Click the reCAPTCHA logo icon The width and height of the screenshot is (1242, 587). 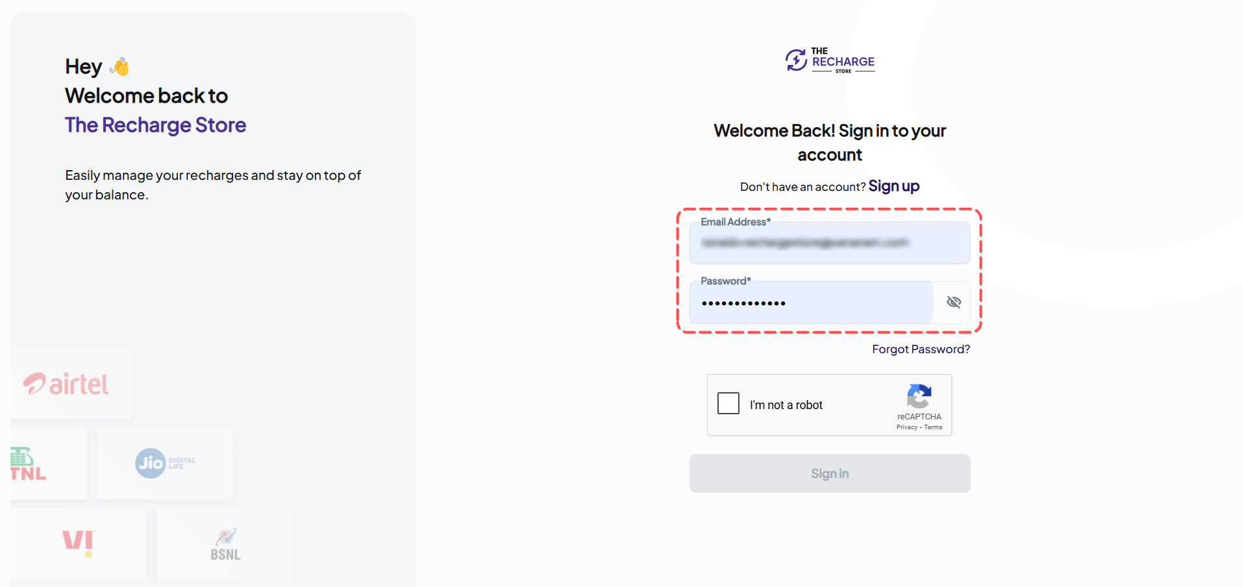tap(919, 396)
